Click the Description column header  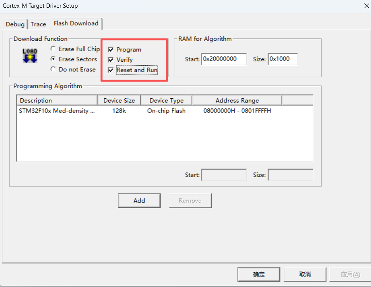pos(57,100)
